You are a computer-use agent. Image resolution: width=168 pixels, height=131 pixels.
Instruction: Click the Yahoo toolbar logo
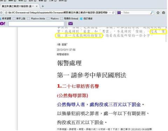point(2,23)
